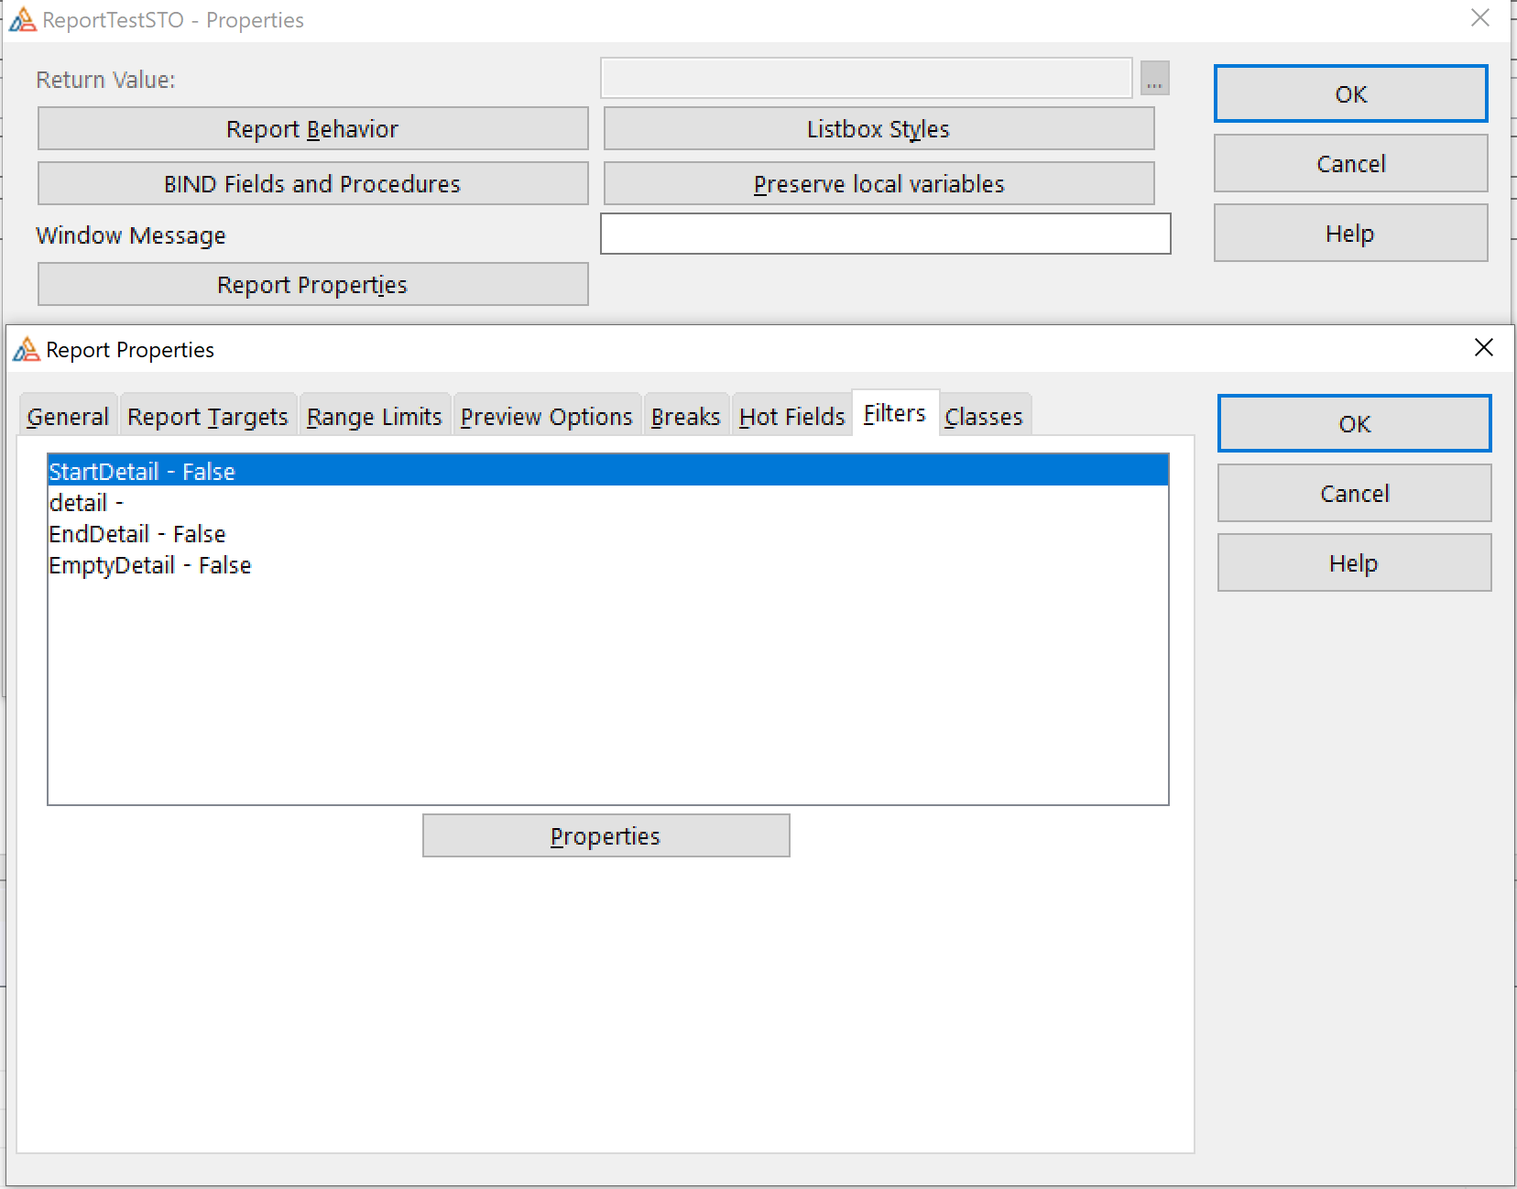
Task: Select EndDetail - False in the list
Action: [137, 534]
